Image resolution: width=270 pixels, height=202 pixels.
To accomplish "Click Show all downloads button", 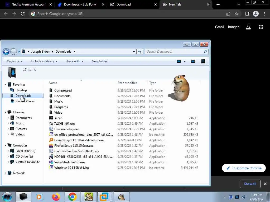I will click(x=250, y=184).
